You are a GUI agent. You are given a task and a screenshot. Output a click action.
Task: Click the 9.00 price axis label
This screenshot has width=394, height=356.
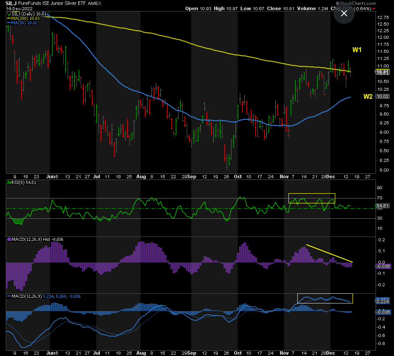click(x=384, y=132)
